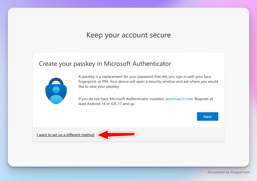Viewport: 257px width, 181px height.
Task: Click the dark shackle atop the Authenticator padlock
Action: coord(56,81)
